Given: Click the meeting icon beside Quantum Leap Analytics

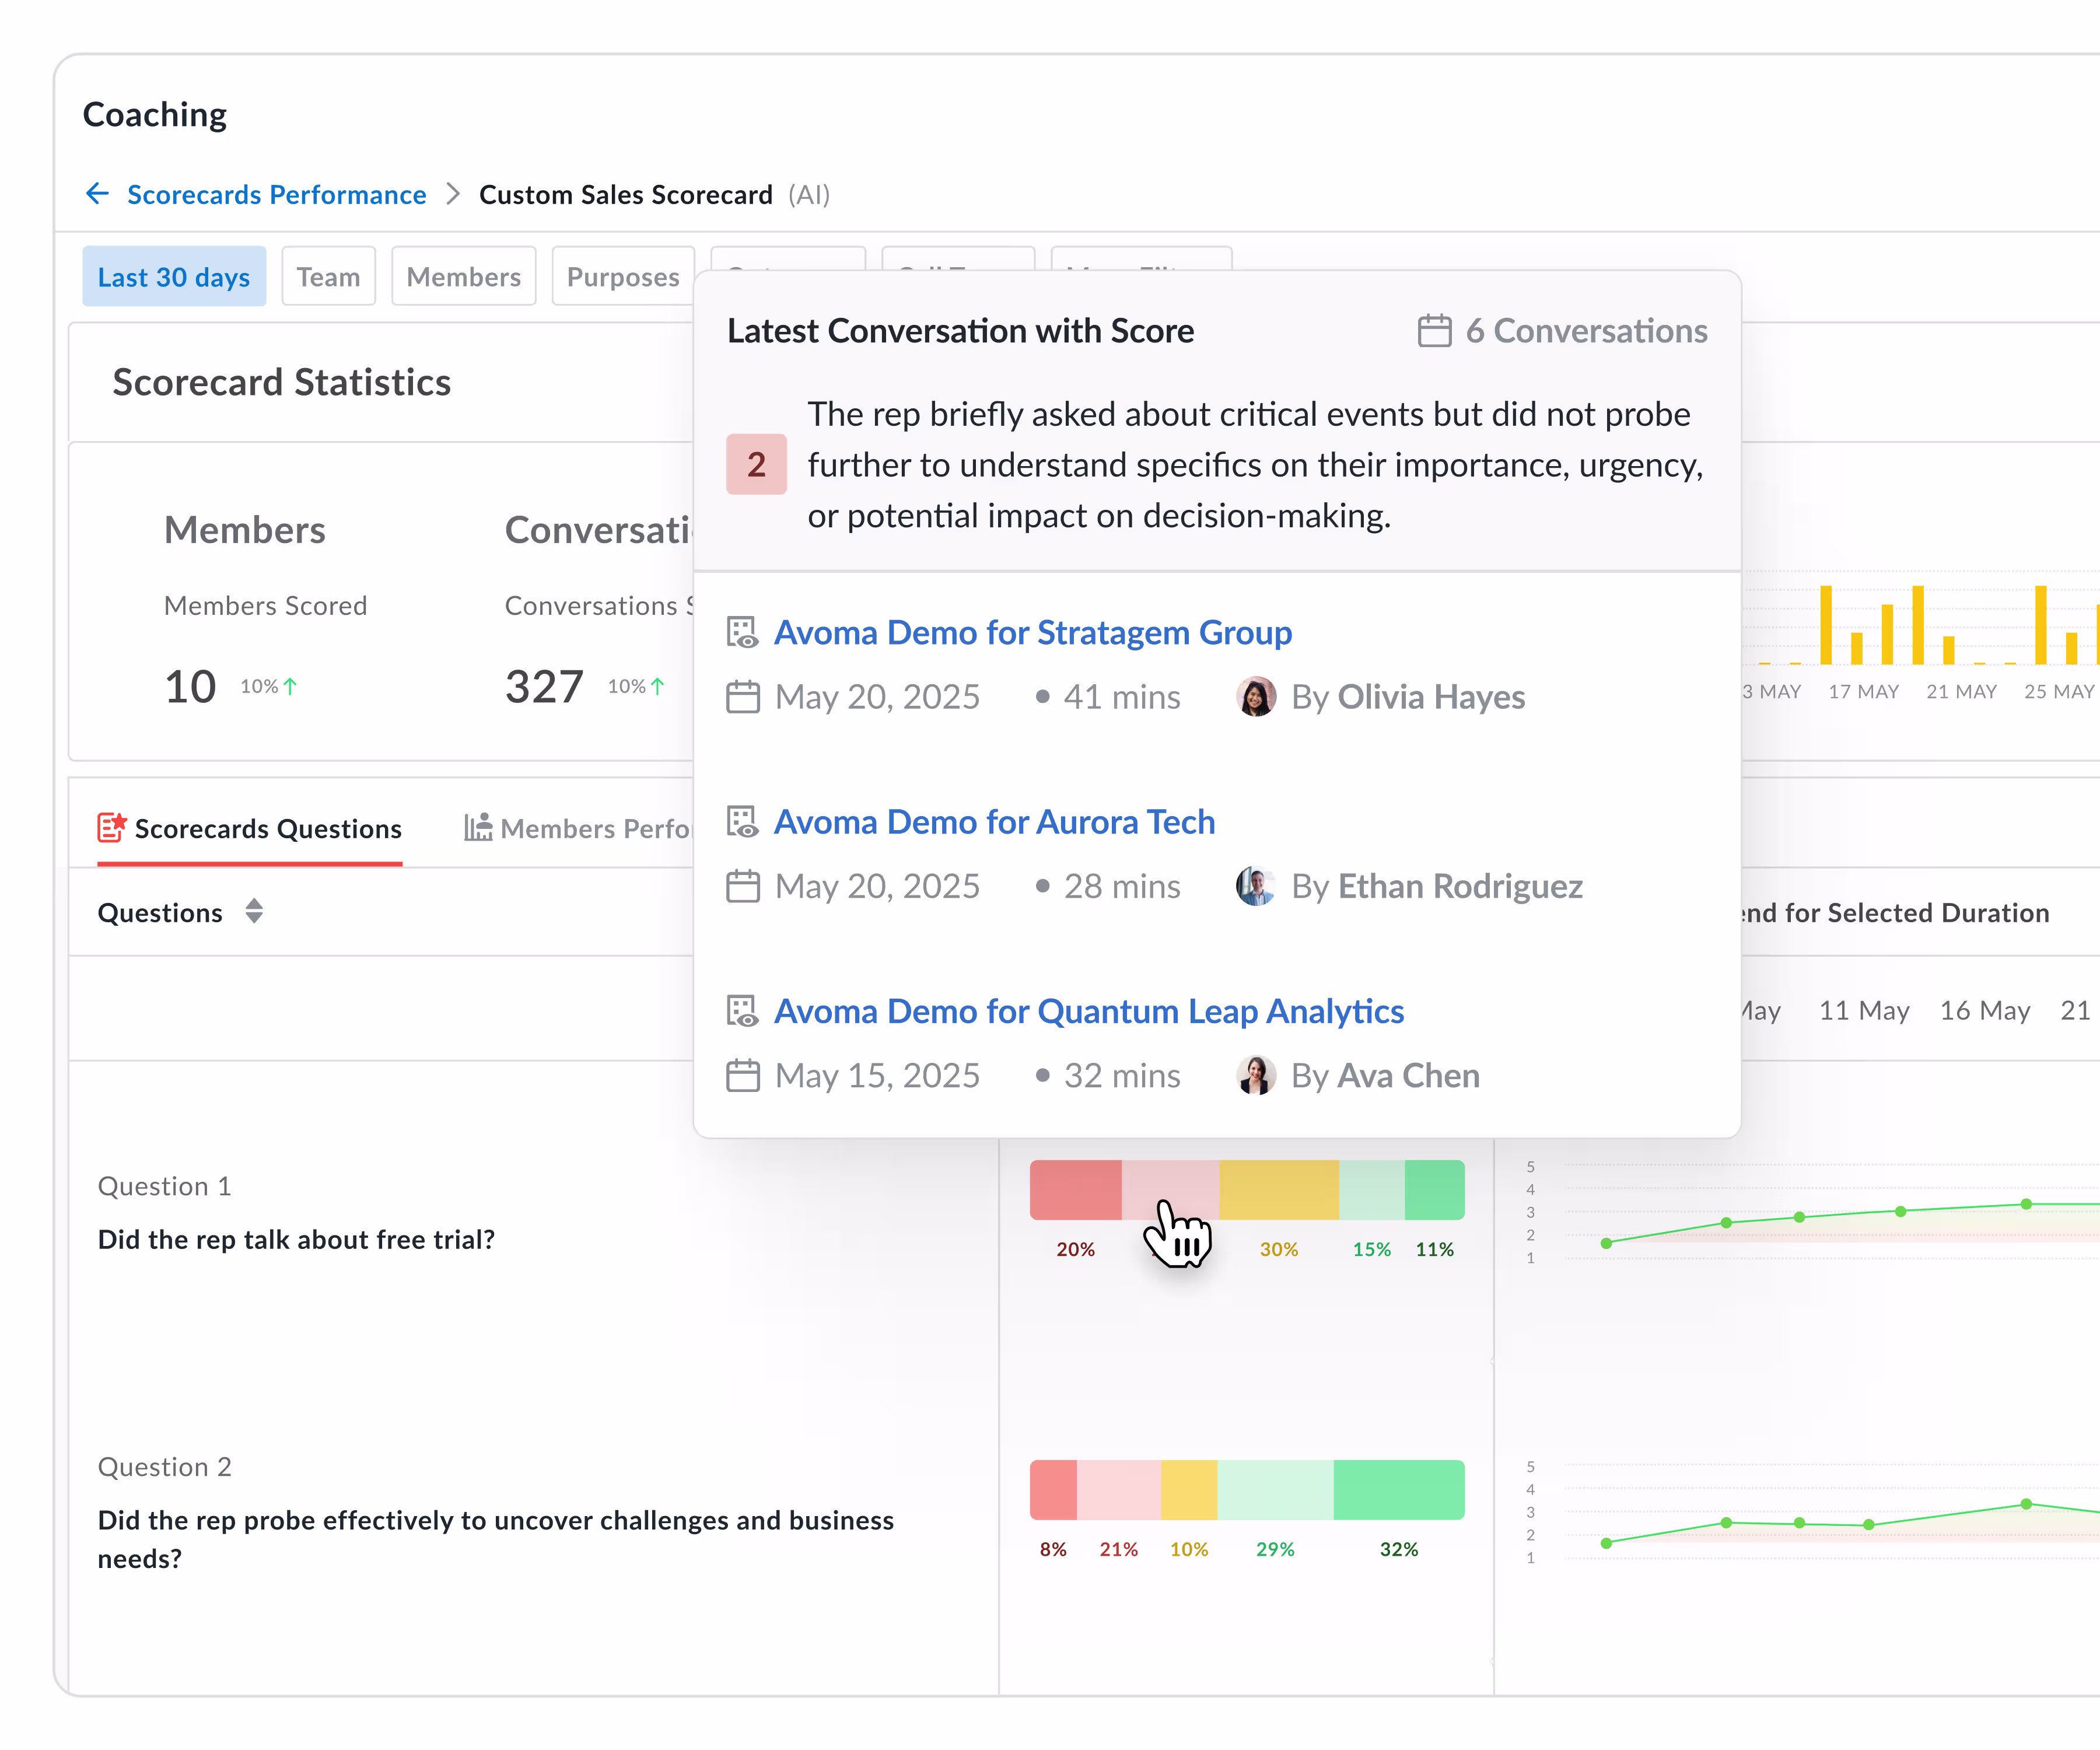Looking at the screenshot, I should (x=742, y=1012).
